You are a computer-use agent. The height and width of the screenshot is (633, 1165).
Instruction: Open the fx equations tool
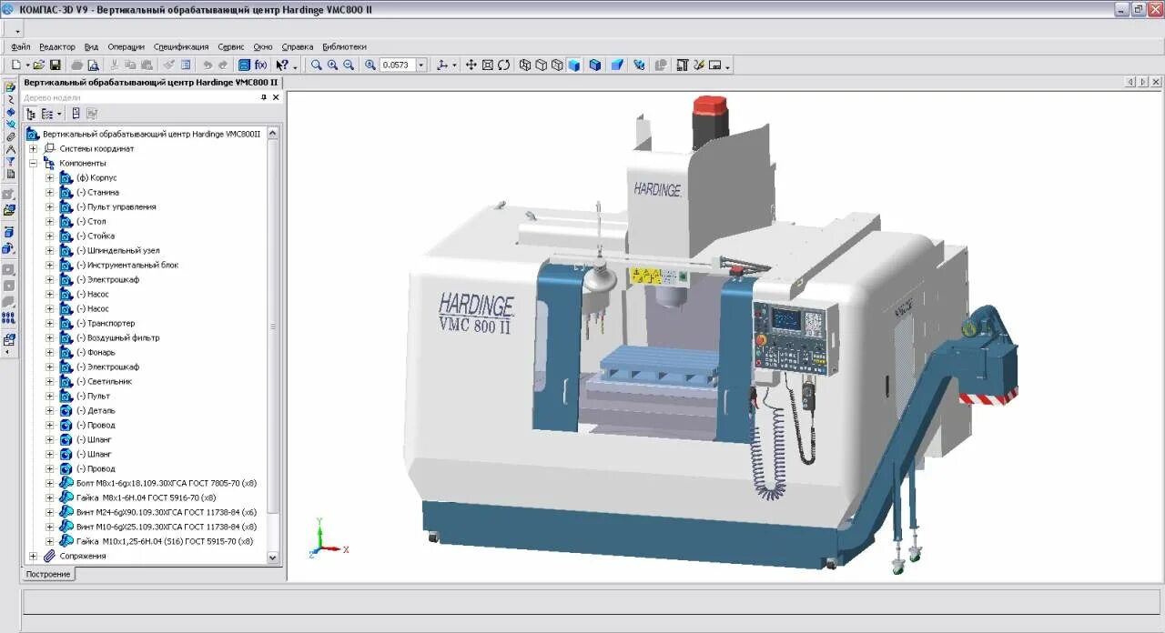pyautogui.click(x=260, y=65)
